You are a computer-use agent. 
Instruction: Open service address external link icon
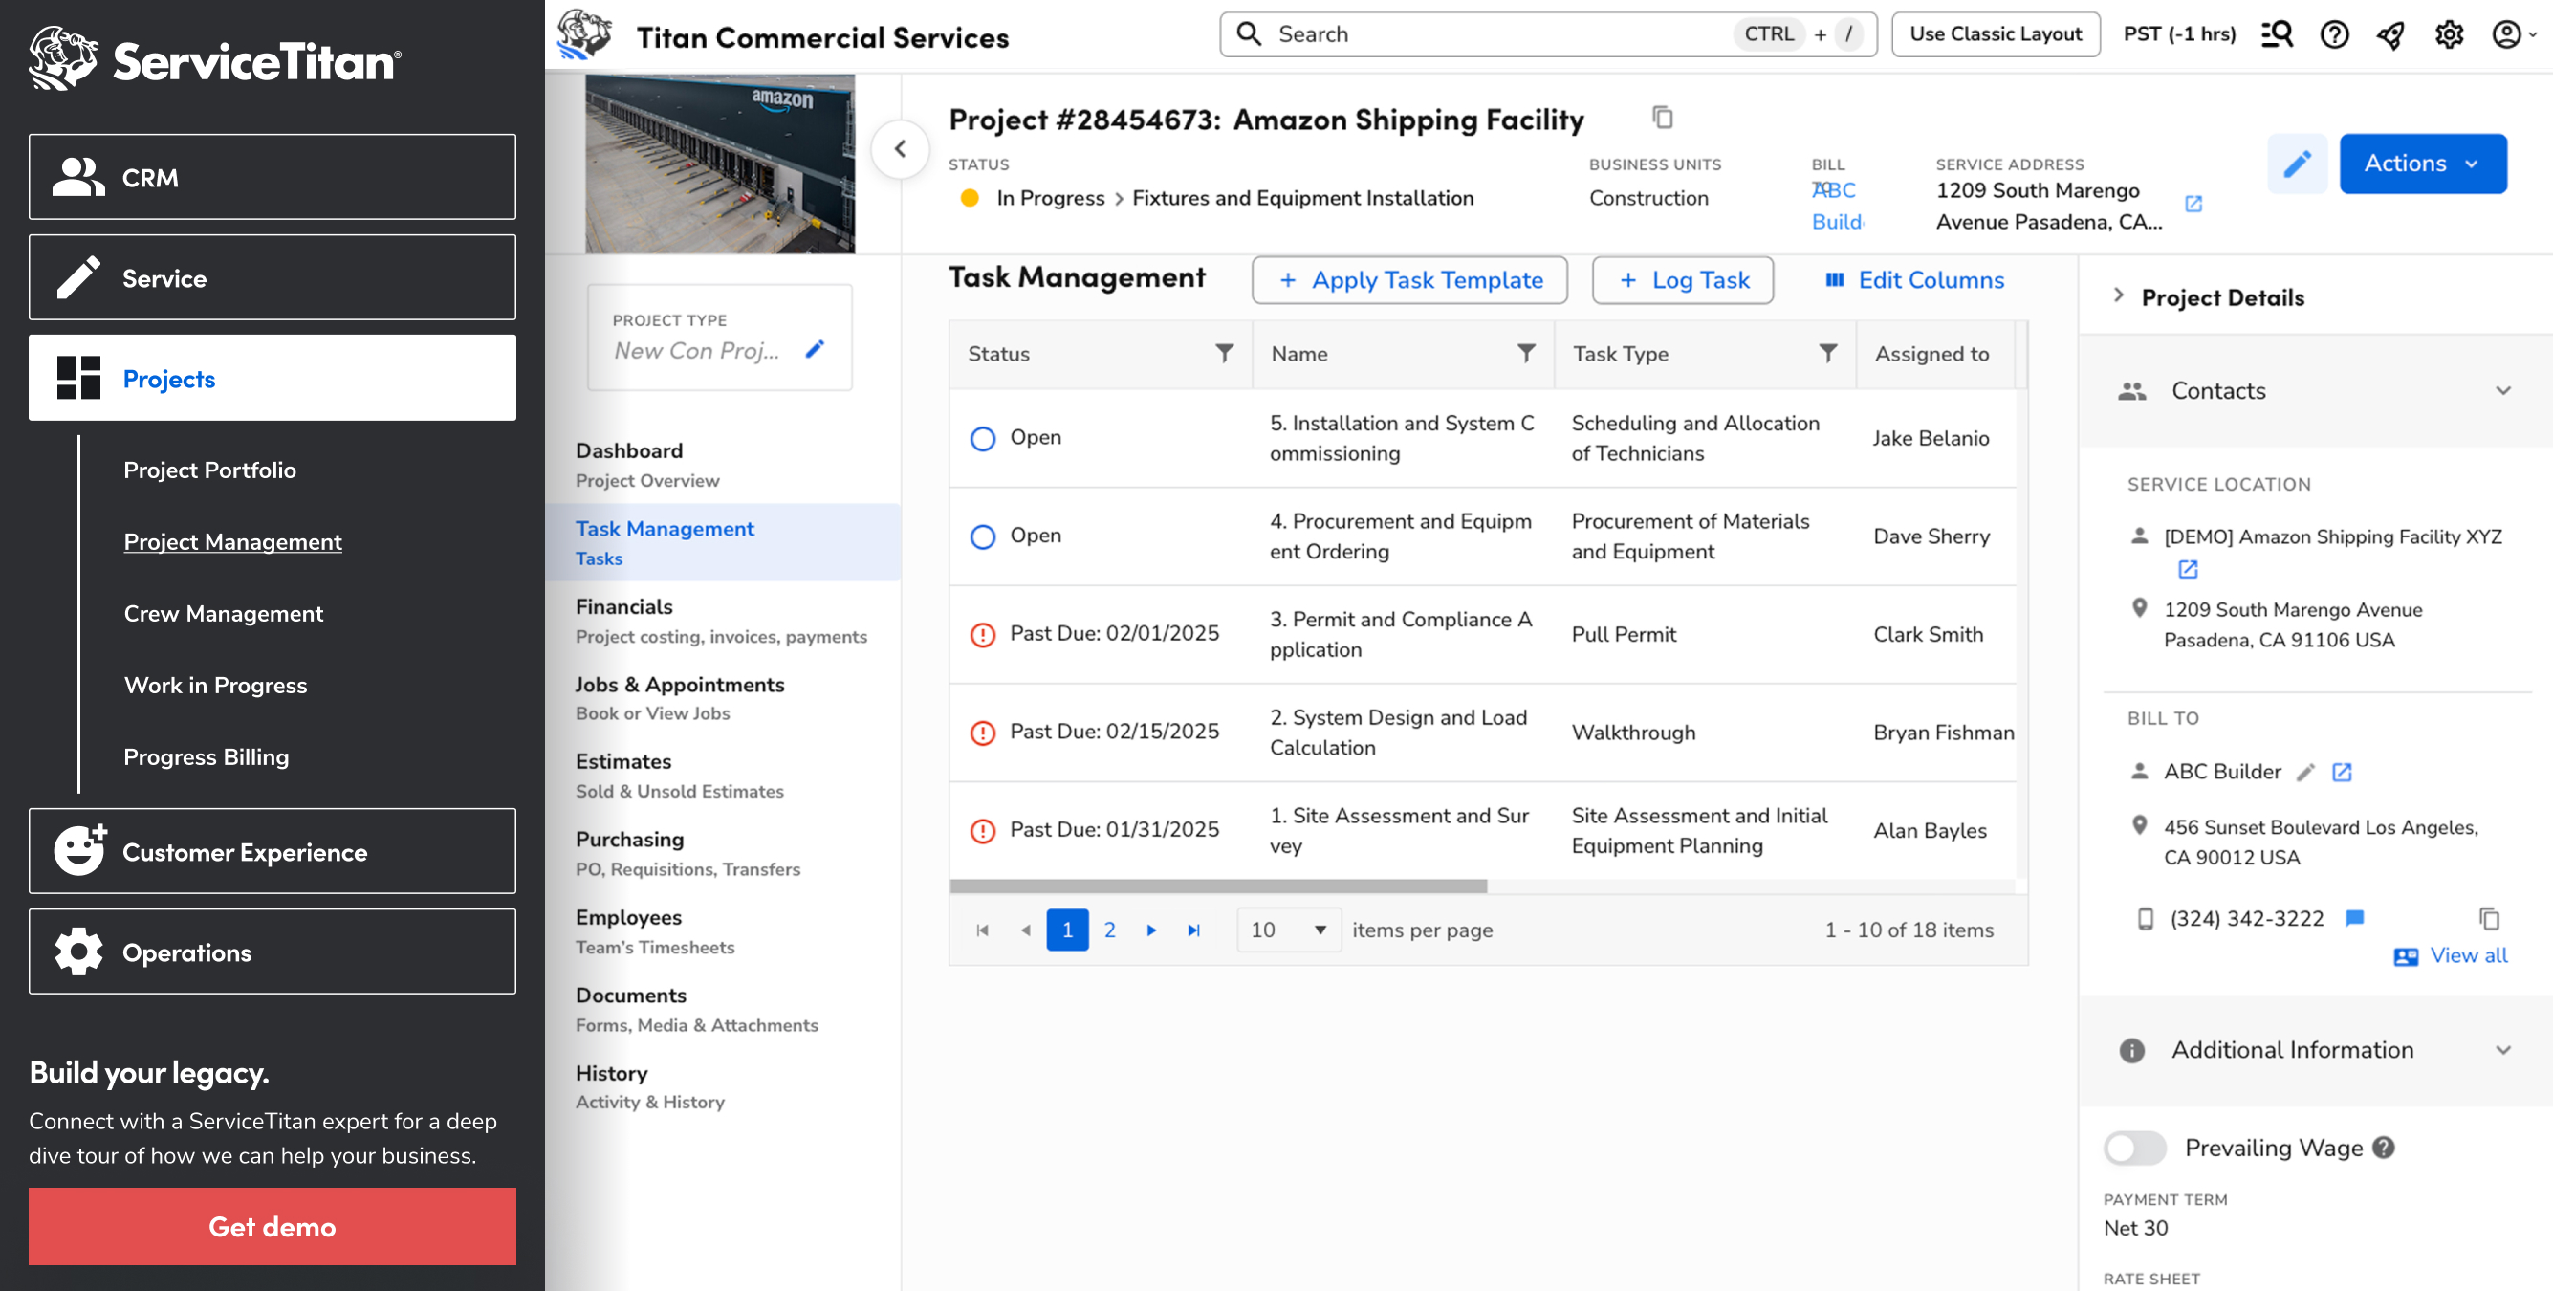coord(2193,204)
